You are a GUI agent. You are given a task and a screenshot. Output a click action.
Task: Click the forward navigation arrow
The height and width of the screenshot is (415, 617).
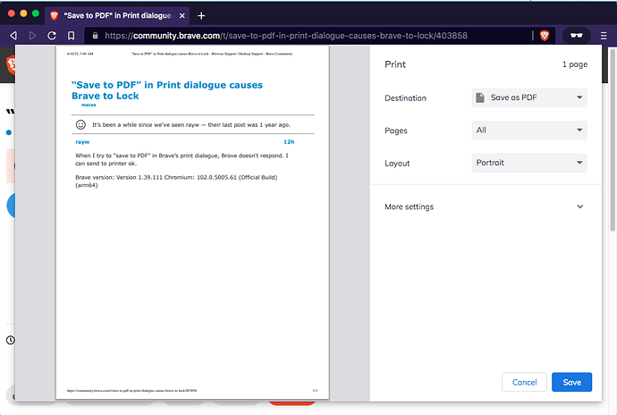(x=32, y=36)
